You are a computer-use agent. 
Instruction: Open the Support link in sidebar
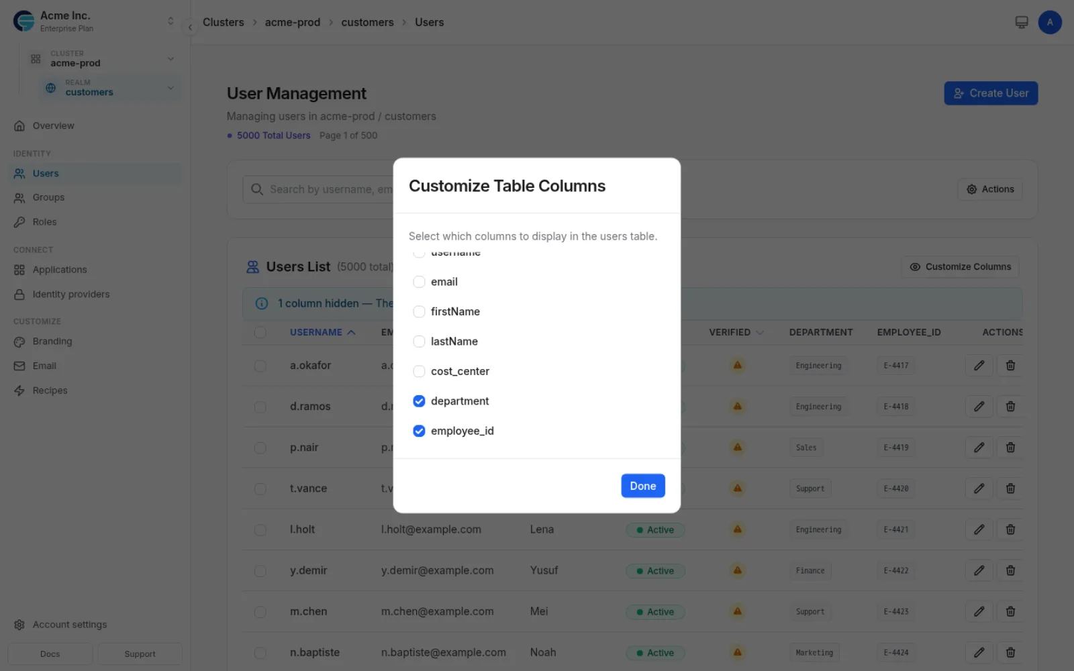tap(140, 654)
